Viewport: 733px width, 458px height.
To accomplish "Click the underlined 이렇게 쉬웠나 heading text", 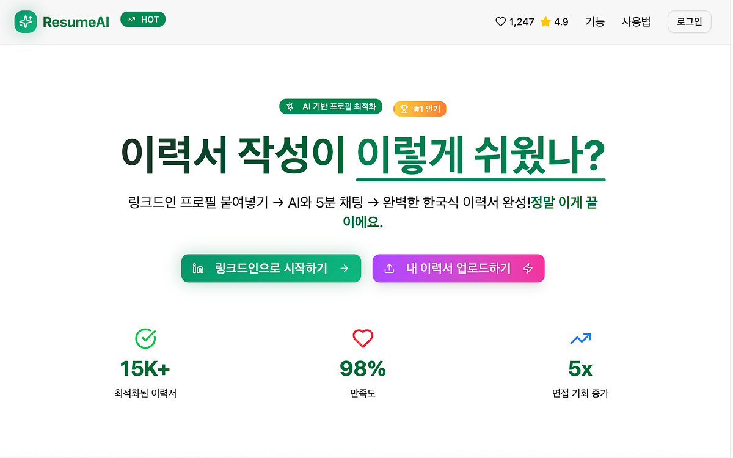I will 480,156.
